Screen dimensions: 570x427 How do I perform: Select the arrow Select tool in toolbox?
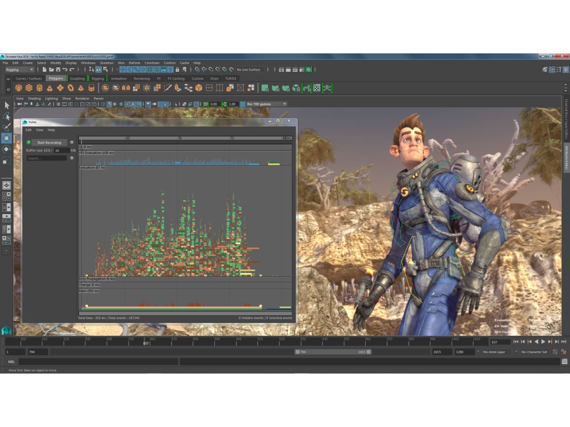7,105
